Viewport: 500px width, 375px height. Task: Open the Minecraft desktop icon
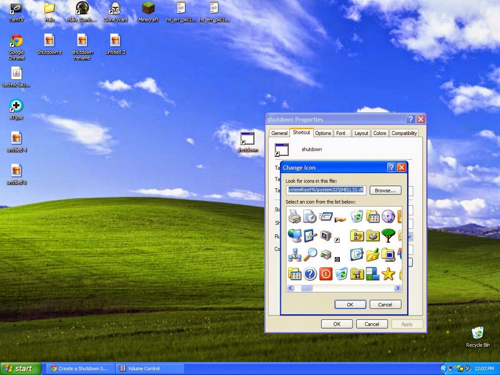pos(148,11)
